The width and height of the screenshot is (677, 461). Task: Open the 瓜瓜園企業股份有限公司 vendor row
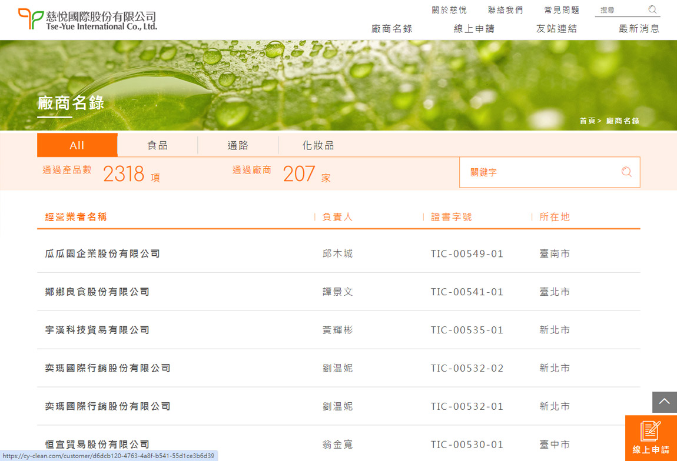tap(102, 253)
